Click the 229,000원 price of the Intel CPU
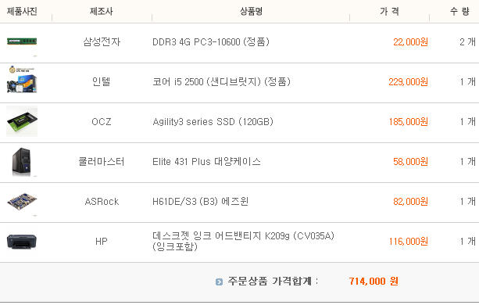This screenshot has height=305, width=479. 408,82
